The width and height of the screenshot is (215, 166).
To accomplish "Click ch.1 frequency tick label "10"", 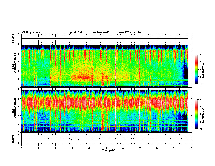I will 18,45.
